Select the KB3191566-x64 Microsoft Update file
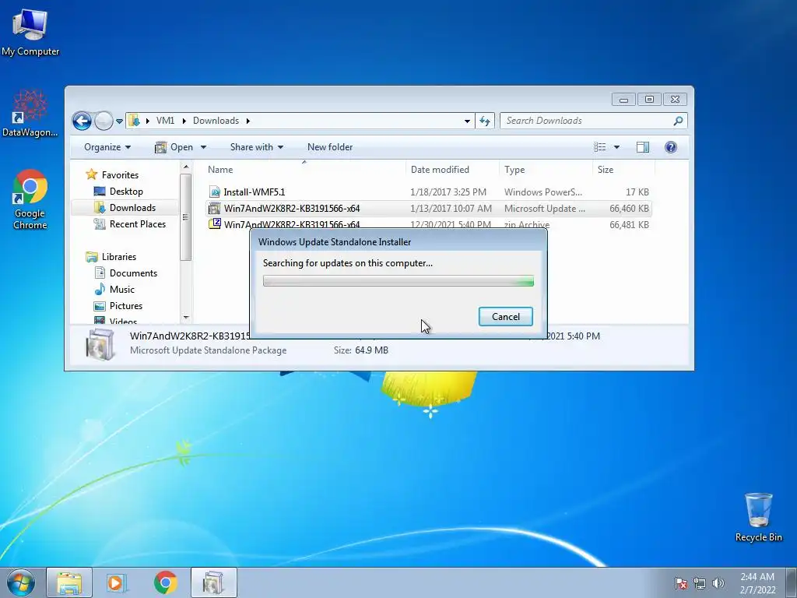This screenshot has width=797, height=598. [x=429, y=209]
